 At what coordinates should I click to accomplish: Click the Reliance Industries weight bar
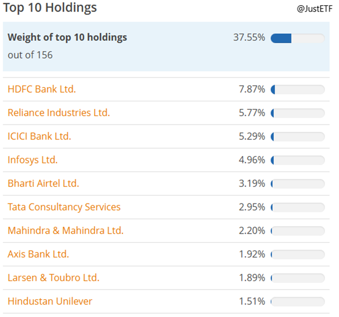pyautogui.click(x=297, y=113)
